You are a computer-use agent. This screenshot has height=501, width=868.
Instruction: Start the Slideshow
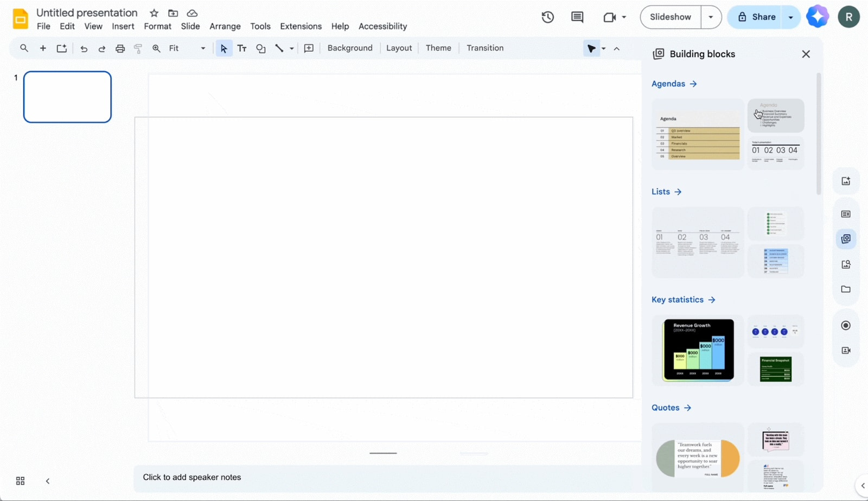[669, 17]
